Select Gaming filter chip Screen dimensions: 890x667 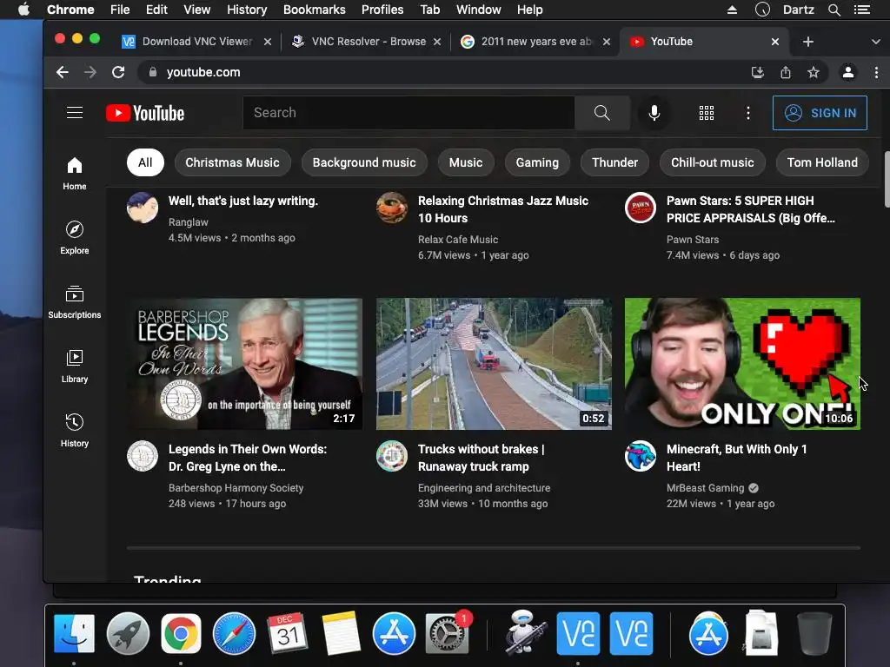pos(537,162)
